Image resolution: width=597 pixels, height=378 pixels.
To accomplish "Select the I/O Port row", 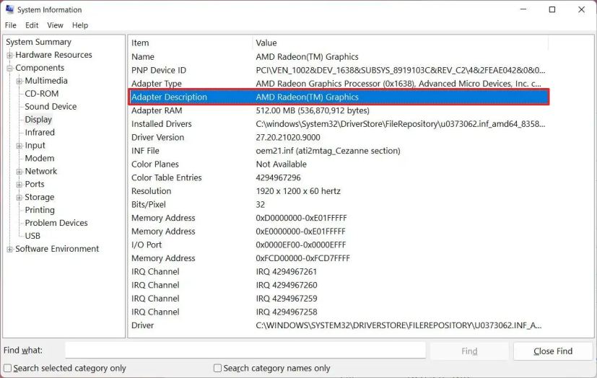I will [339, 245].
